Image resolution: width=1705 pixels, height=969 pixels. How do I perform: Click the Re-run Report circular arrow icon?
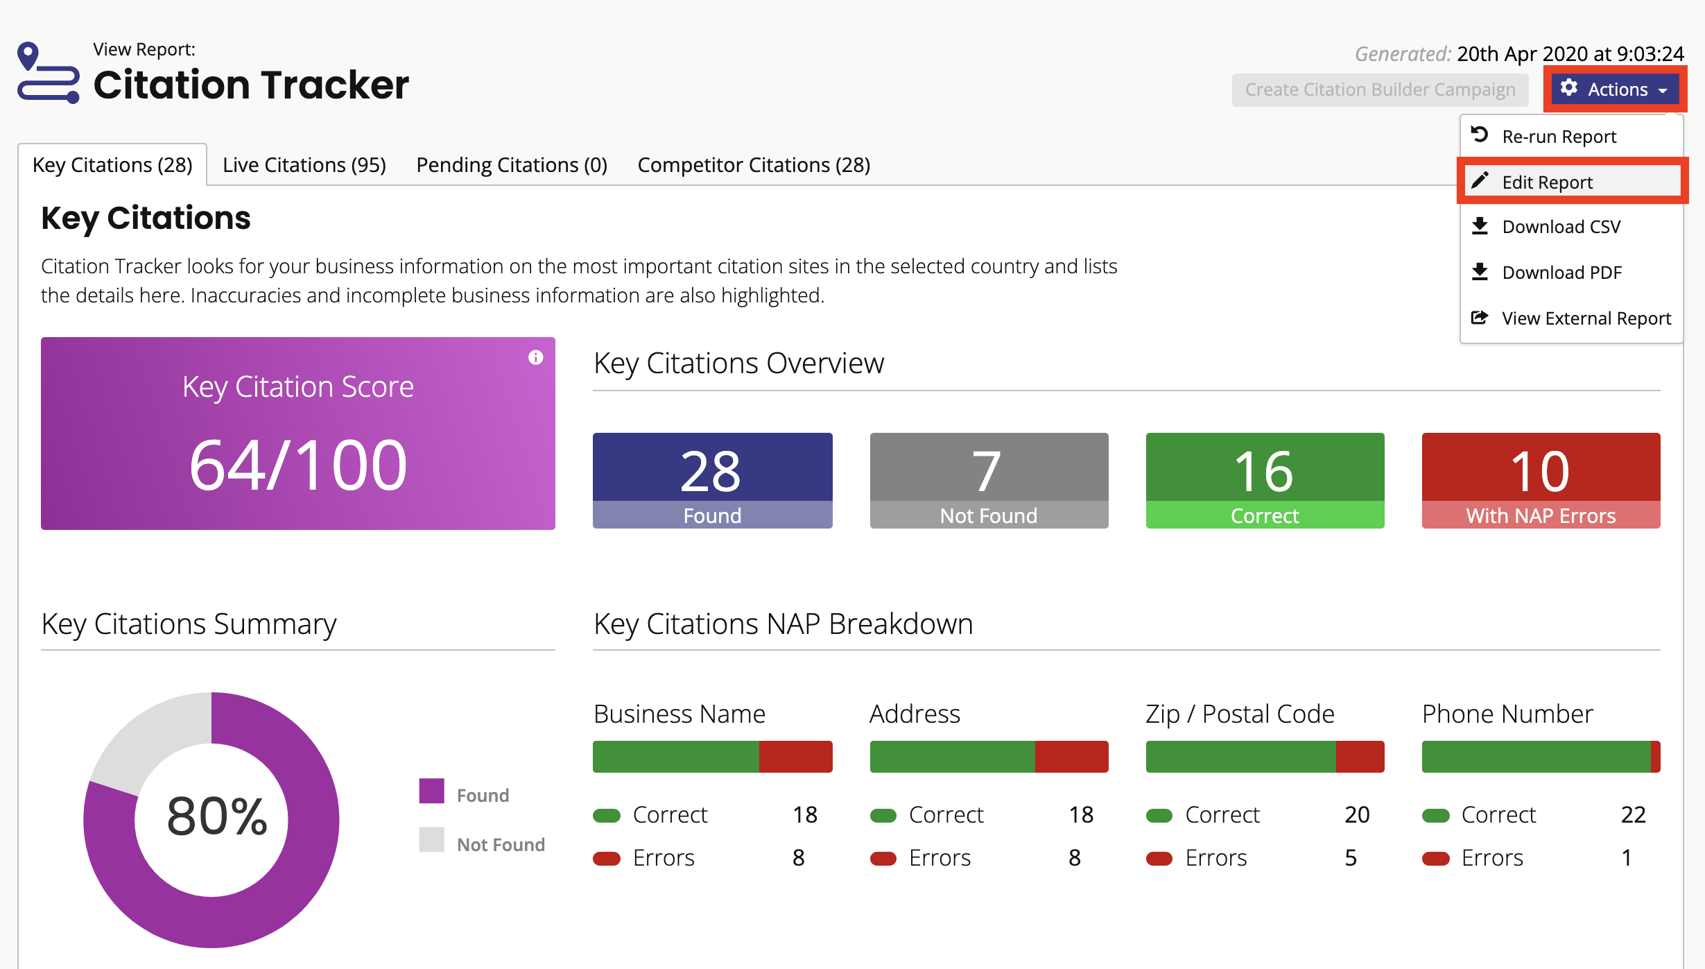pos(1480,135)
